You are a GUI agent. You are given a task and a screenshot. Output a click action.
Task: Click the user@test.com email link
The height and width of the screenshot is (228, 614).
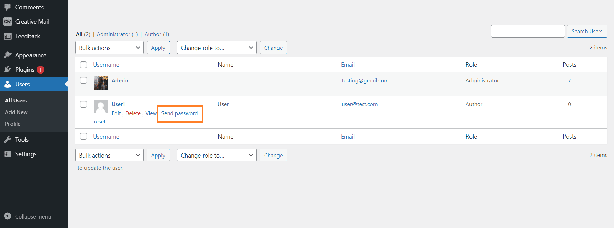[360, 104]
